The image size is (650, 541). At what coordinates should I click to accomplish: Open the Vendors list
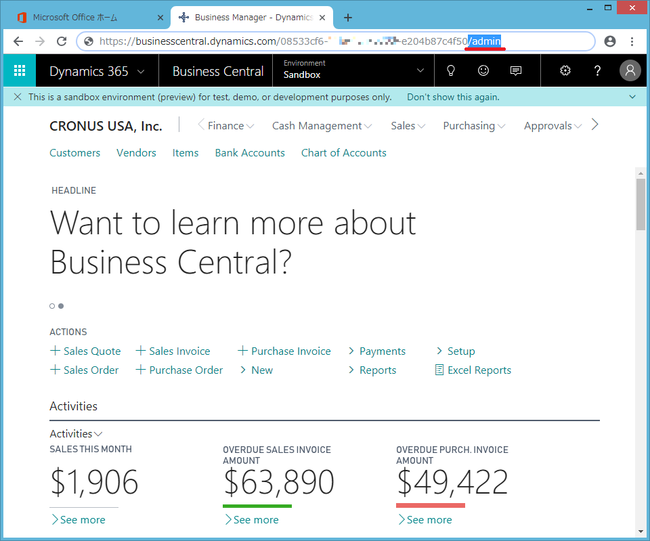click(136, 152)
